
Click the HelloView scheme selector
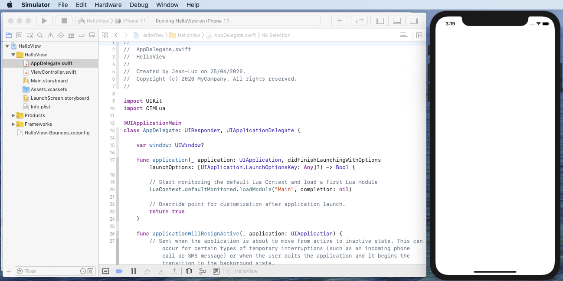94,21
